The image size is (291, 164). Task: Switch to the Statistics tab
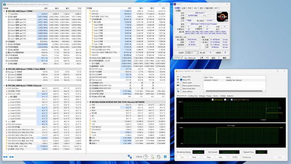(230, 96)
